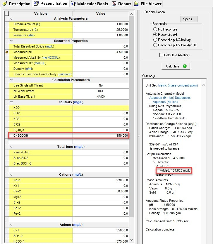The width and height of the screenshot is (213, 244).
Task: Click the SO4-2 row label
Action: (x=41, y=236)
